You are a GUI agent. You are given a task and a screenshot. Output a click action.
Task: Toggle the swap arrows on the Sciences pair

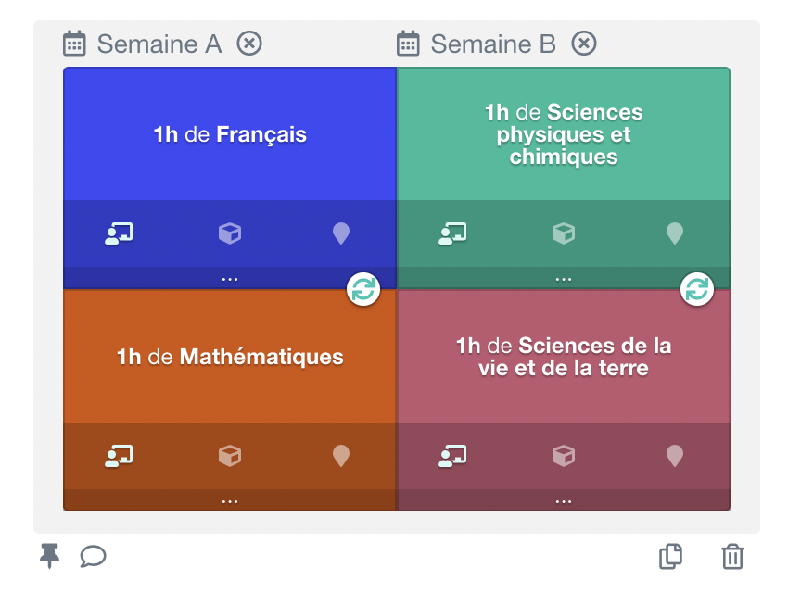pyautogui.click(x=696, y=289)
